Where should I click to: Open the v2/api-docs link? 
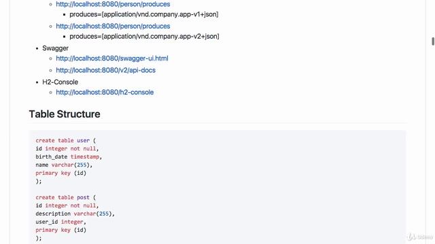(106, 70)
